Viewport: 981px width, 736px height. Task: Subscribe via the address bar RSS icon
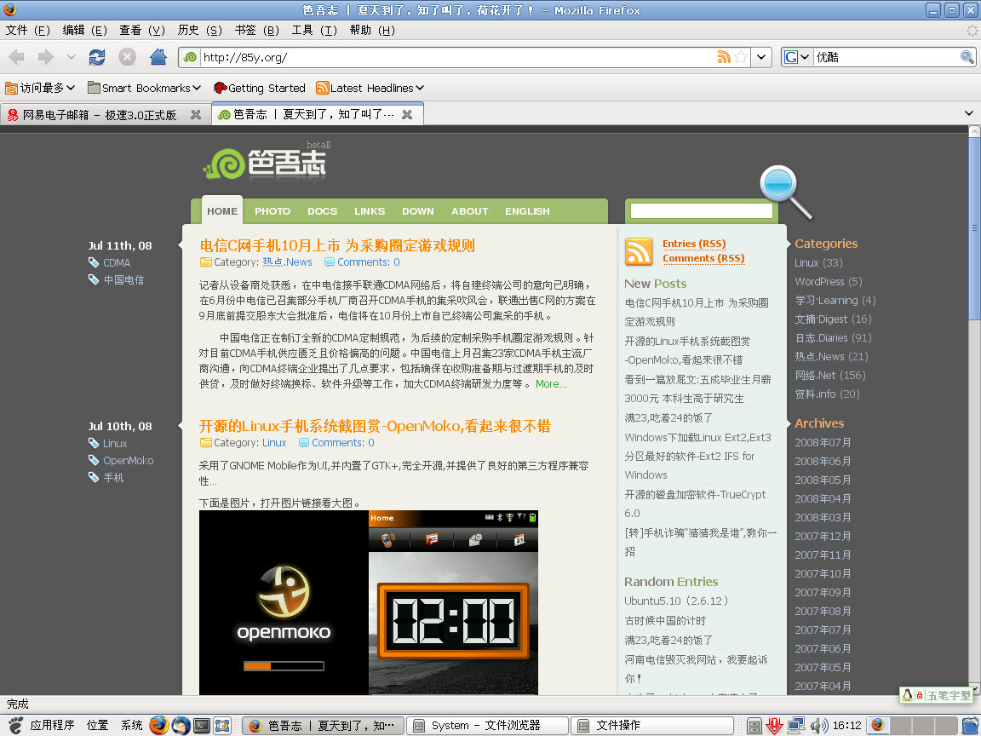coord(724,57)
